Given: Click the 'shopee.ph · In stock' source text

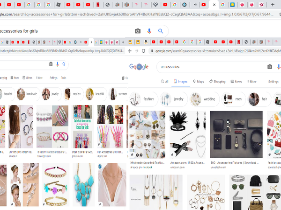Looking at the screenshot, I should tap(141, 168).
